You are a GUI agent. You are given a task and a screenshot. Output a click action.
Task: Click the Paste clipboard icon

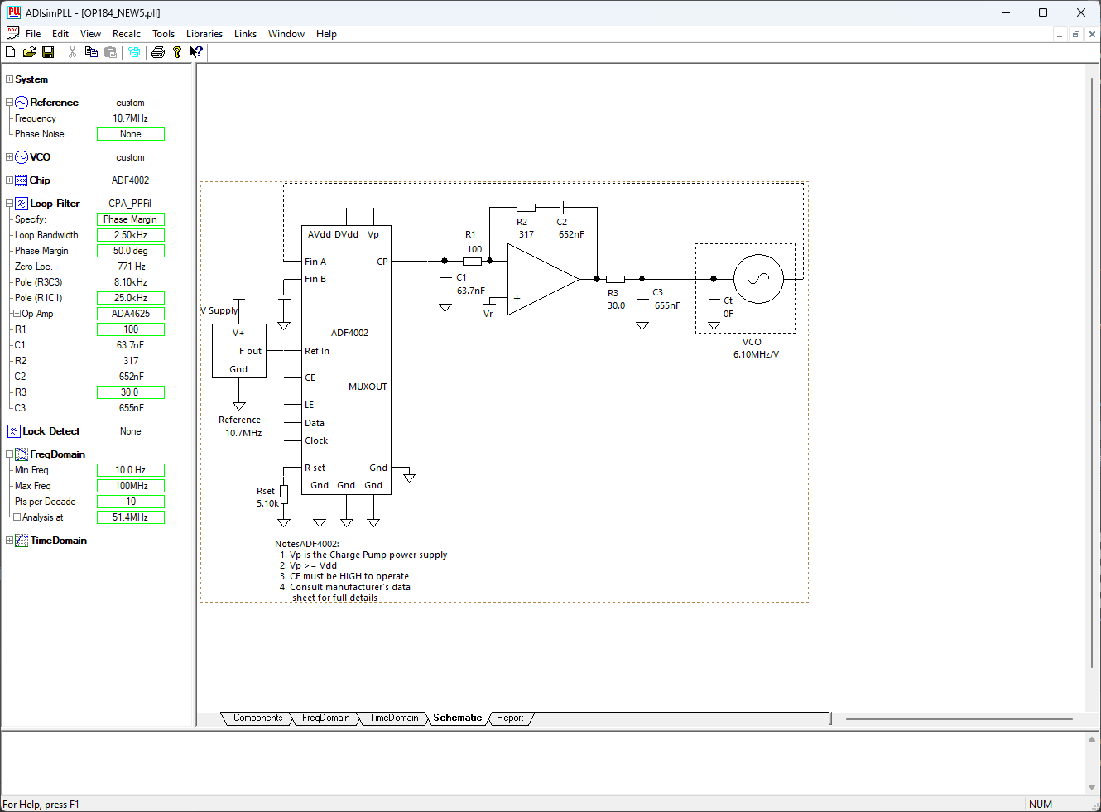[110, 52]
